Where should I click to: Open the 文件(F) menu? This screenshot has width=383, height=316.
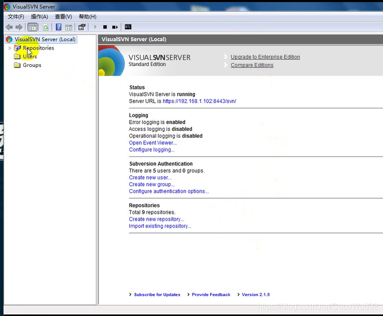coord(16,16)
